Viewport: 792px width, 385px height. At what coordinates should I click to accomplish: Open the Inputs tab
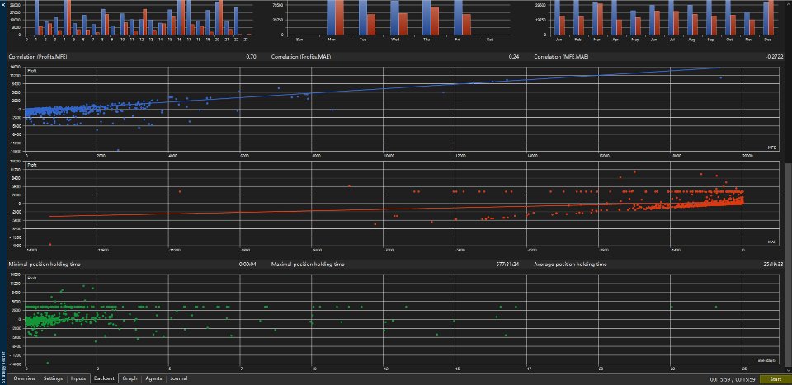[78, 378]
